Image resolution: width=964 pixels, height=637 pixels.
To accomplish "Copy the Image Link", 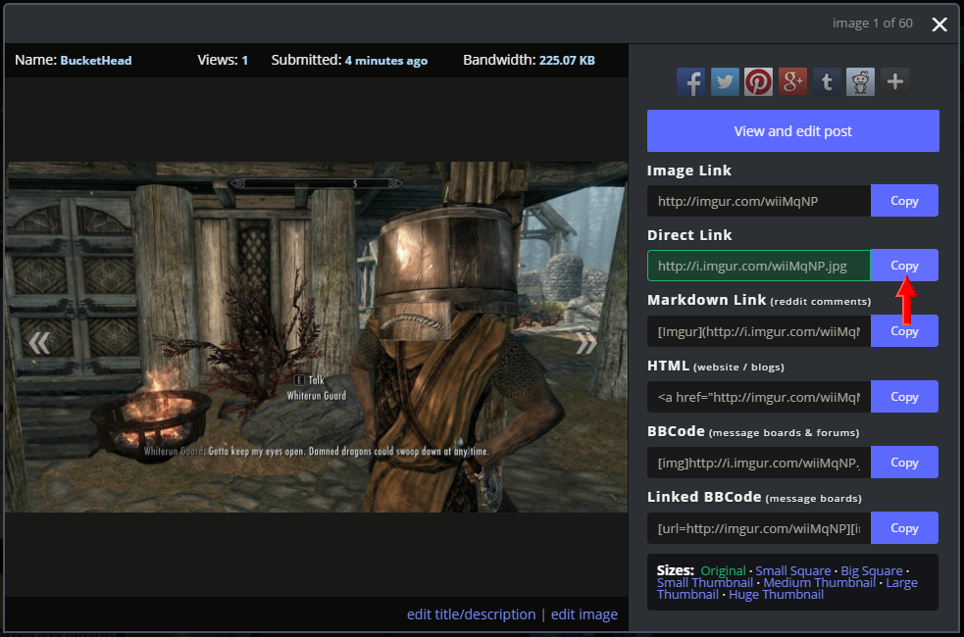I will click(904, 201).
